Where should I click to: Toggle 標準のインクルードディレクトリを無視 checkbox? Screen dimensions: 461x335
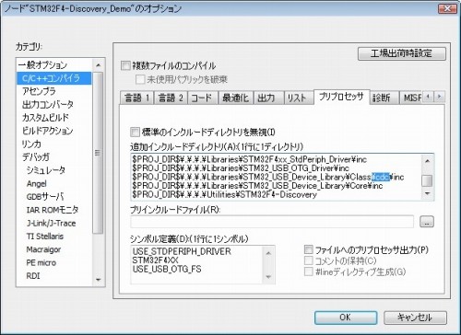tap(135, 133)
